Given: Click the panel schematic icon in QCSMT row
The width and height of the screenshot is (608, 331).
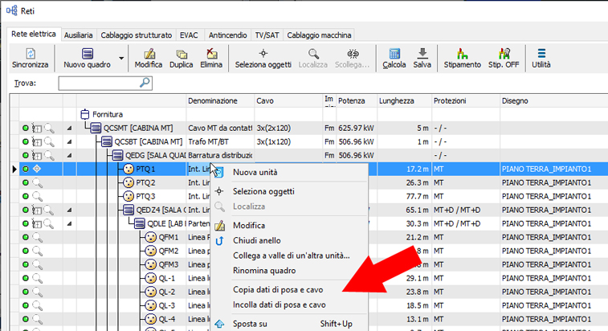Looking at the screenshot, I should point(37,128).
